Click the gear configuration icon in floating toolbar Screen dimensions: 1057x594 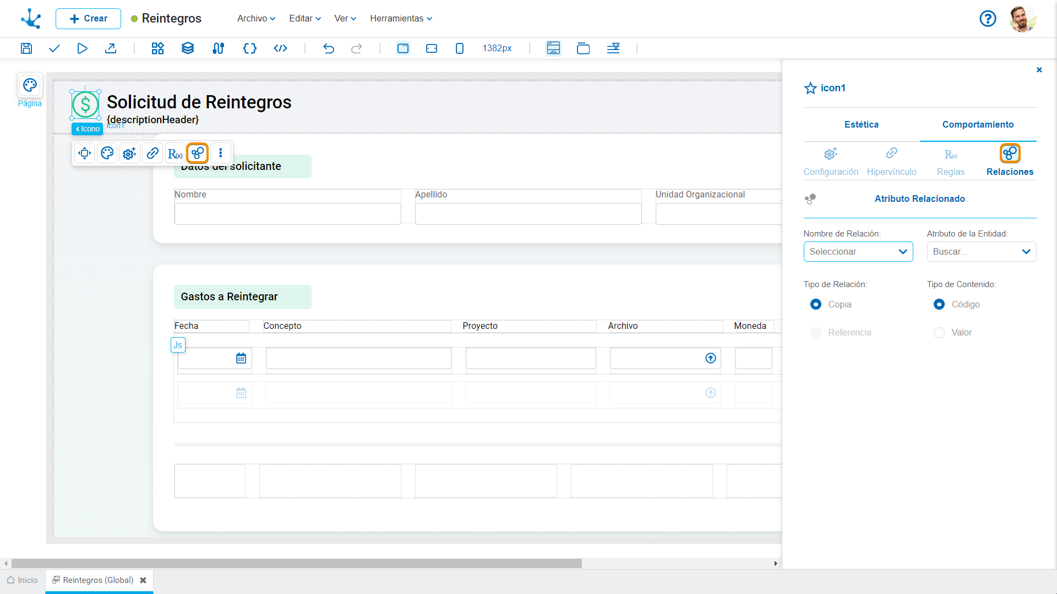pos(130,153)
